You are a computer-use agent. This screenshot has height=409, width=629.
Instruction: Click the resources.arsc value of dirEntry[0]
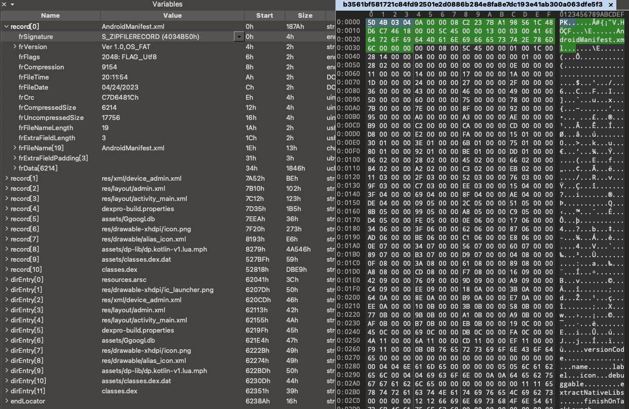point(125,279)
